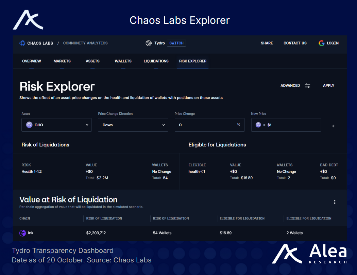Click the Ink chain name
Image resolution: width=357 pixels, height=275 pixels.
pos(31,233)
